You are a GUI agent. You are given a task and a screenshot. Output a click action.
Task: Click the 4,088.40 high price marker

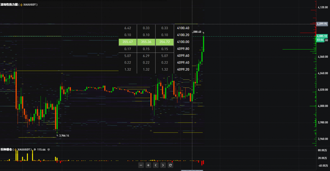click(x=197, y=32)
